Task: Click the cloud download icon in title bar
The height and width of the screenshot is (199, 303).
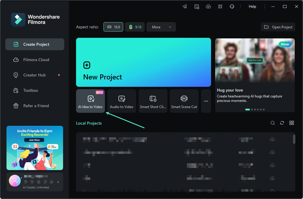Action: point(208,6)
